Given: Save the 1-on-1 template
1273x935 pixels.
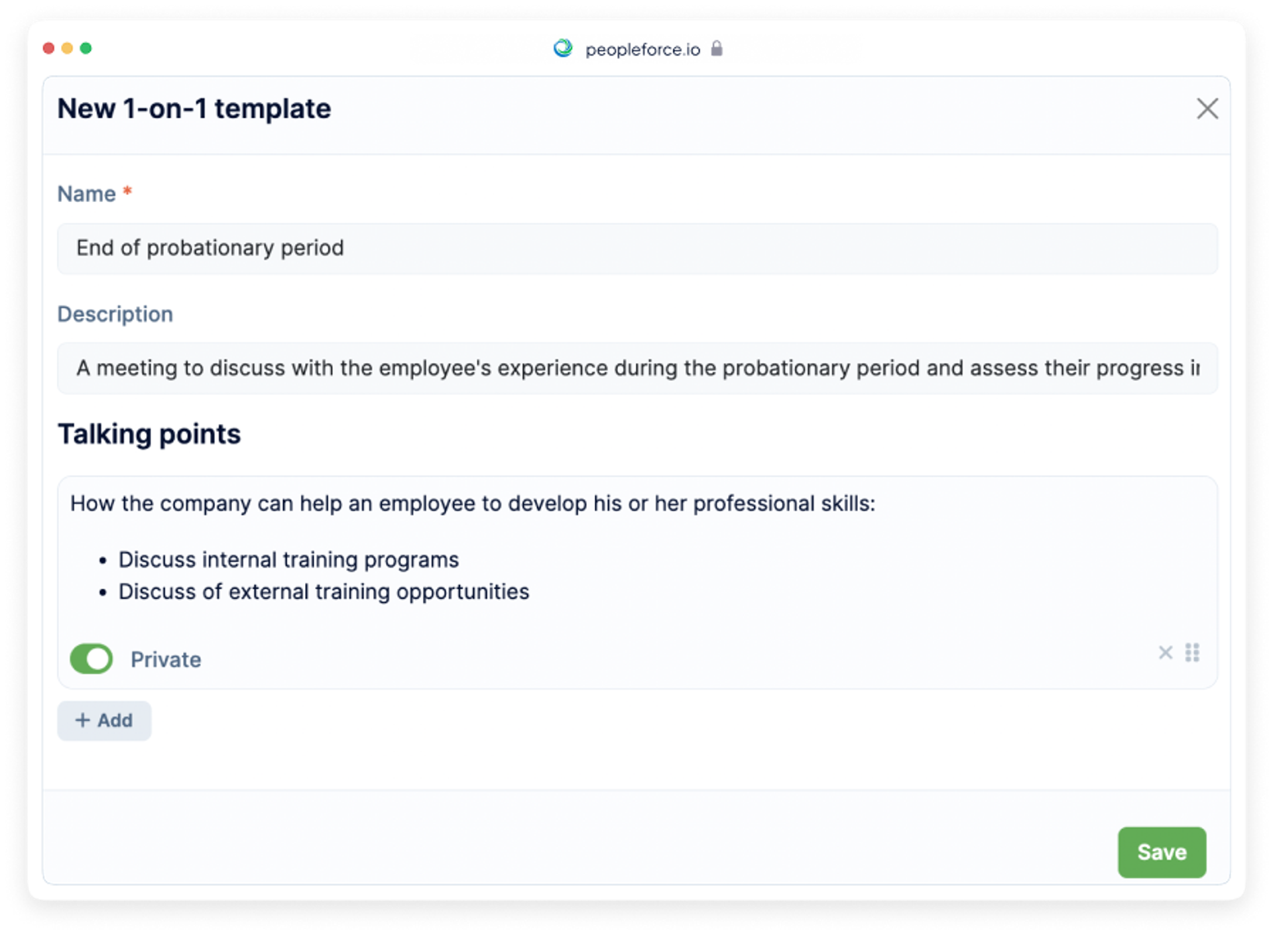Looking at the screenshot, I should click(1162, 852).
